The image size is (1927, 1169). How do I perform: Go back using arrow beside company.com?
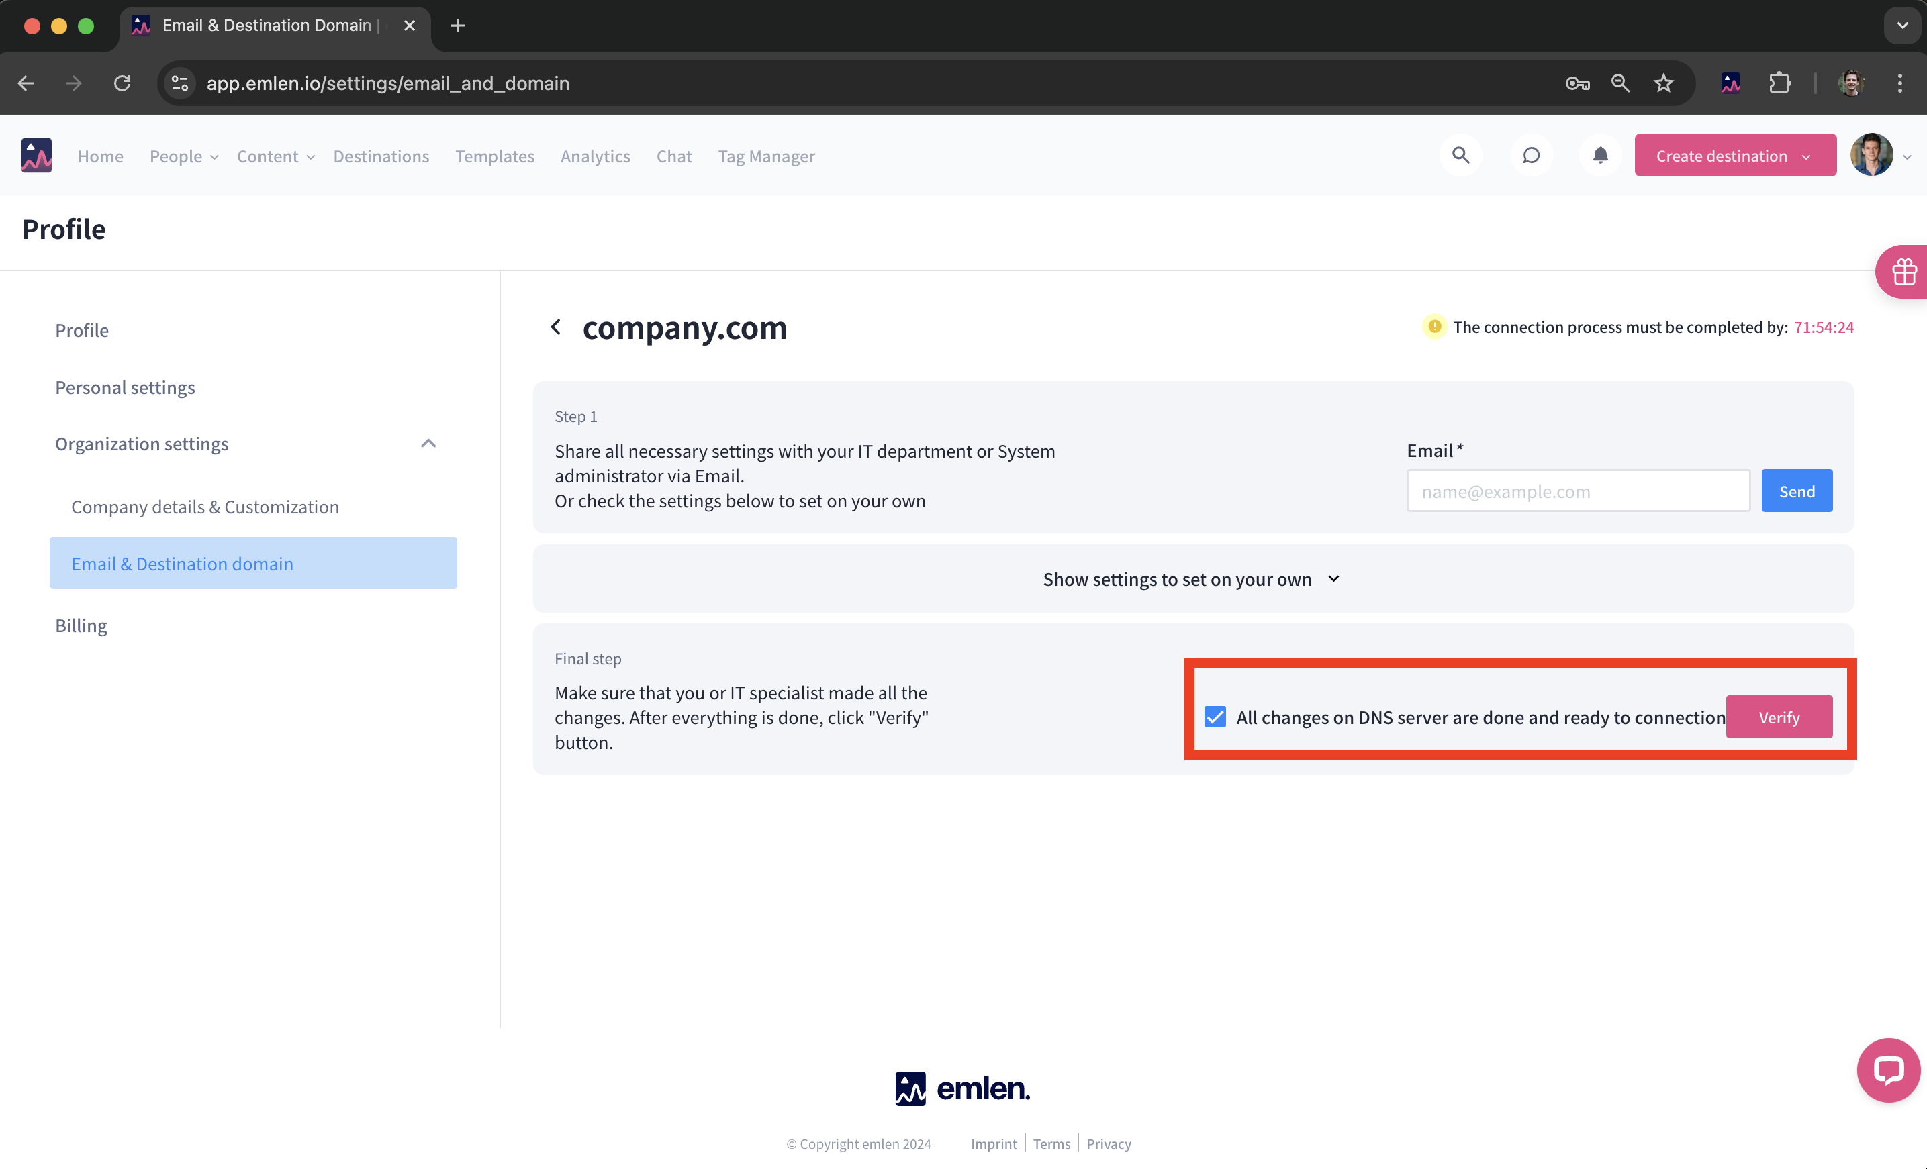tap(556, 327)
